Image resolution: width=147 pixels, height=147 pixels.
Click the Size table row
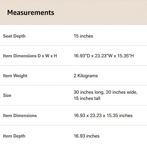coord(73,95)
